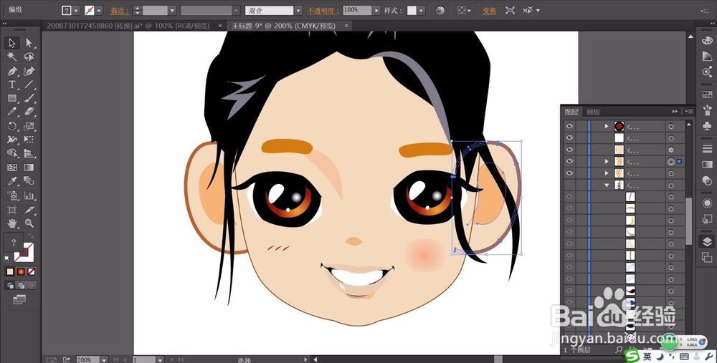Open the Layers panel icon in dock
The width and height of the screenshot is (717, 363).
pos(707,242)
